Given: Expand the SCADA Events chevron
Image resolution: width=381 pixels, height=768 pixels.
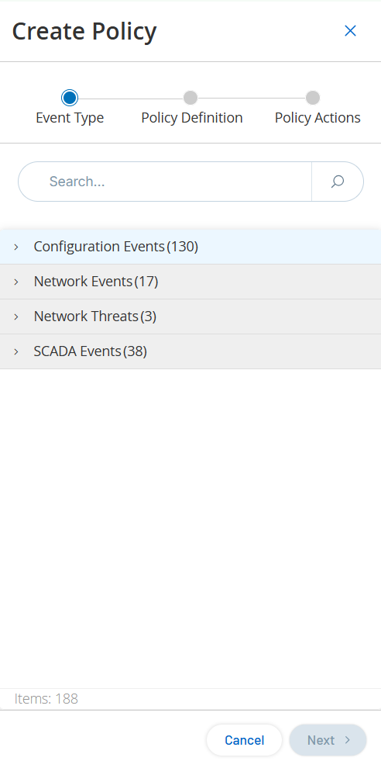Looking at the screenshot, I should 16,351.
